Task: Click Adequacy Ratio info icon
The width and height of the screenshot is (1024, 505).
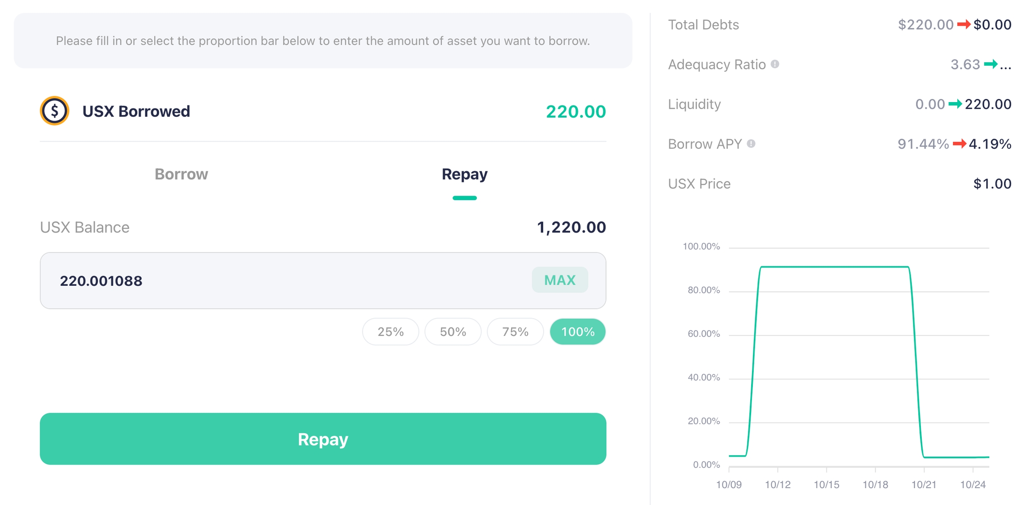Action: point(775,64)
